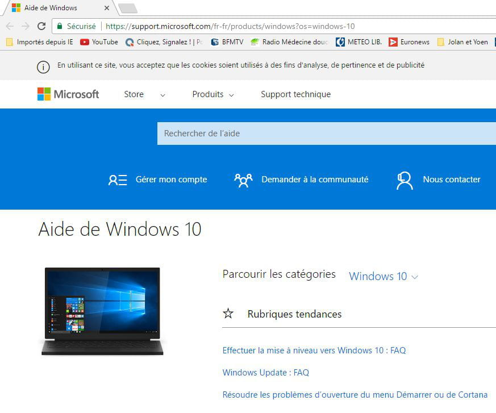
Task: Click the address bar URL
Action: click(230, 26)
